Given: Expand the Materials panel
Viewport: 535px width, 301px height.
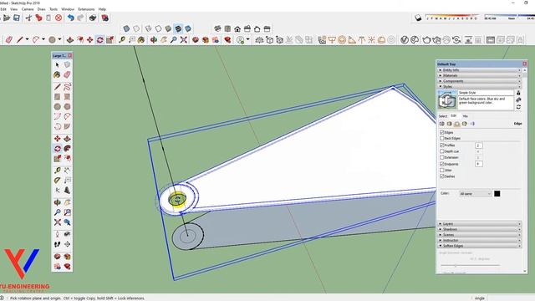Looking at the screenshot, I should coord(479,75).
